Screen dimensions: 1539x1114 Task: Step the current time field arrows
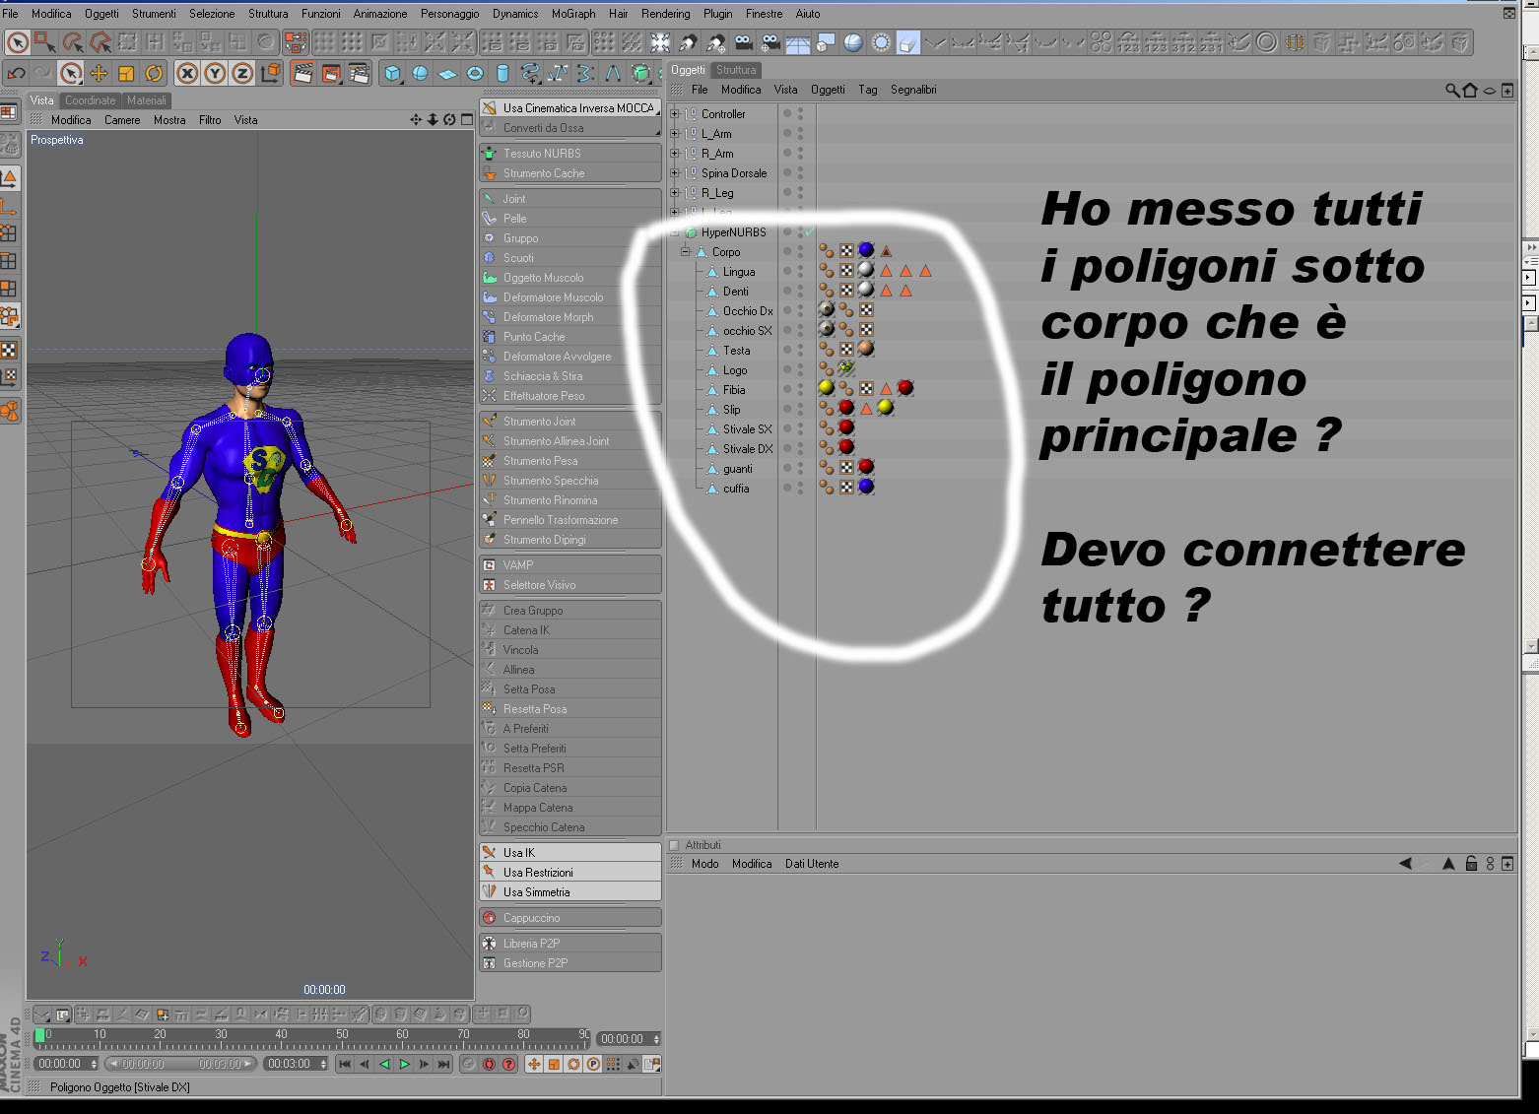click(656, 1039)
